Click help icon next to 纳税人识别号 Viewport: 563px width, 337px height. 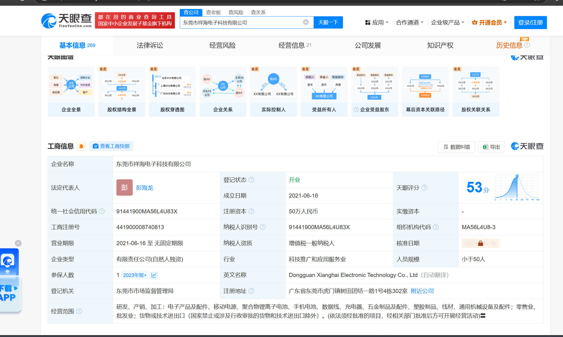point(263,227)
